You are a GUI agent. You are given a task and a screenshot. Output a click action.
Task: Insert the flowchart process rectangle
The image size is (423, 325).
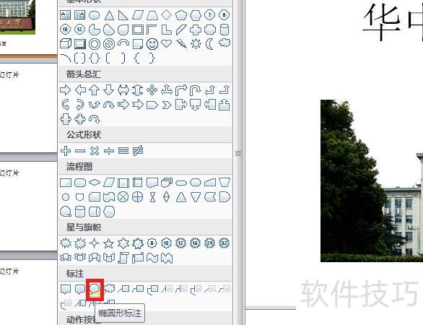pos(66,183)
